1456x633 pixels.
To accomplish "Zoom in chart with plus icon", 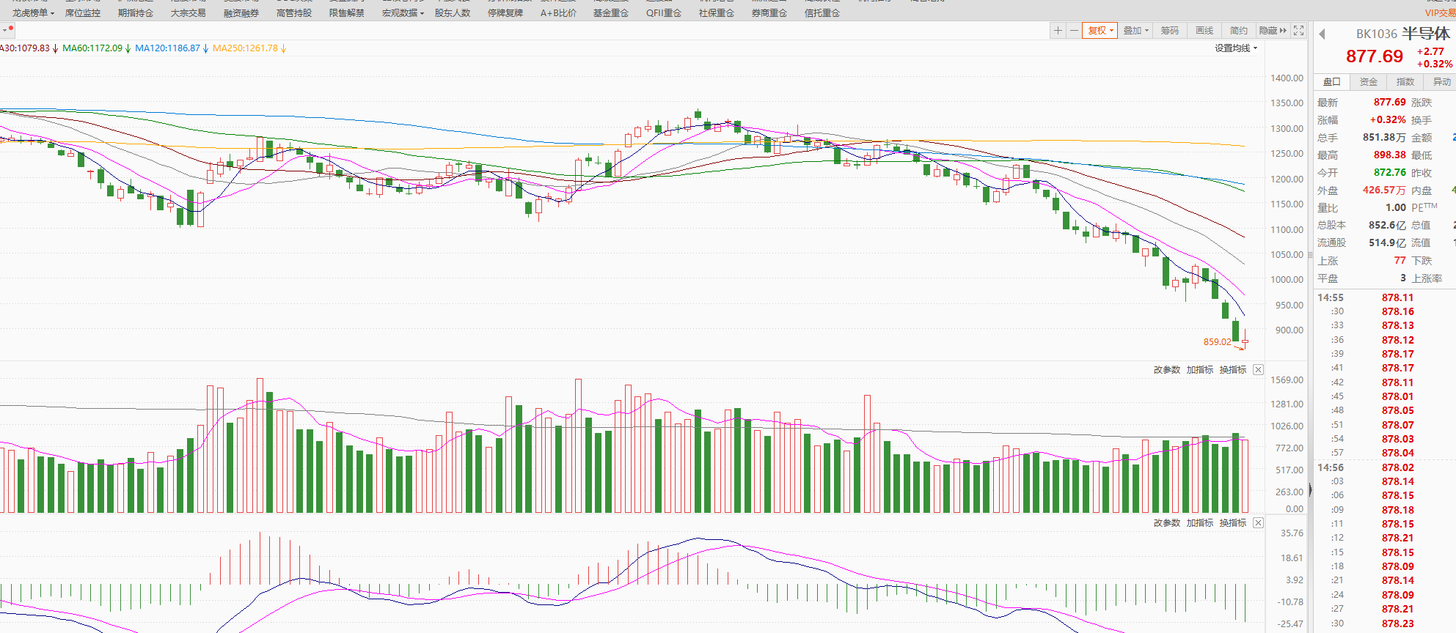I will pyautogui.click(x=1058, y=31).
